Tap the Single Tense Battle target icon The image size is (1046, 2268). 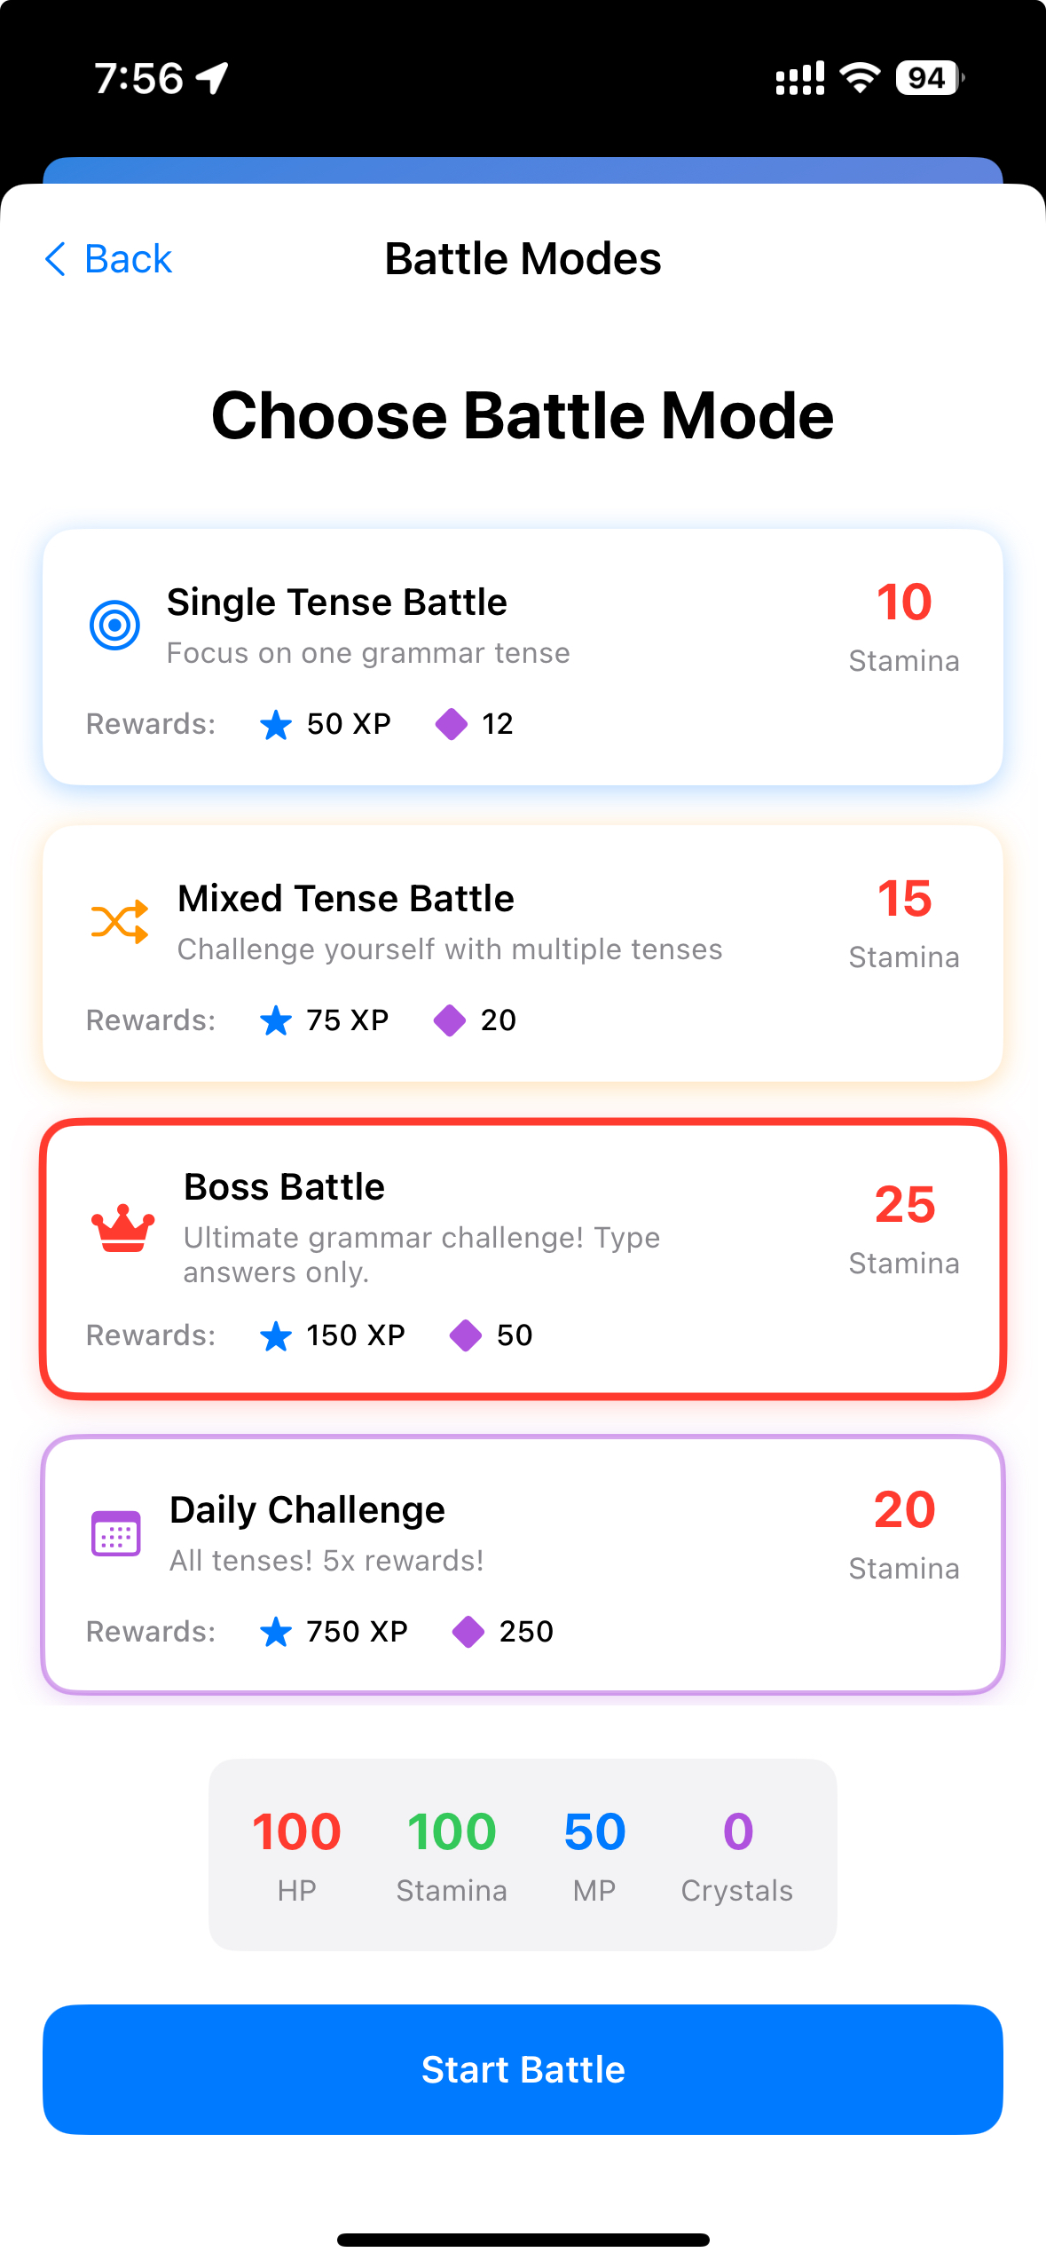pyautogui.click(x=114, y=625)
